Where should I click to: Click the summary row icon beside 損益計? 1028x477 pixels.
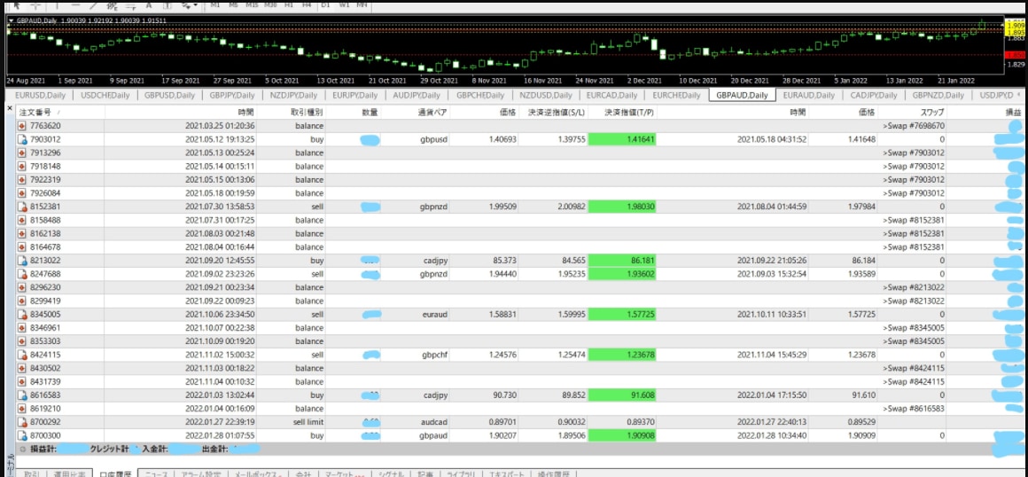(22, 449)
